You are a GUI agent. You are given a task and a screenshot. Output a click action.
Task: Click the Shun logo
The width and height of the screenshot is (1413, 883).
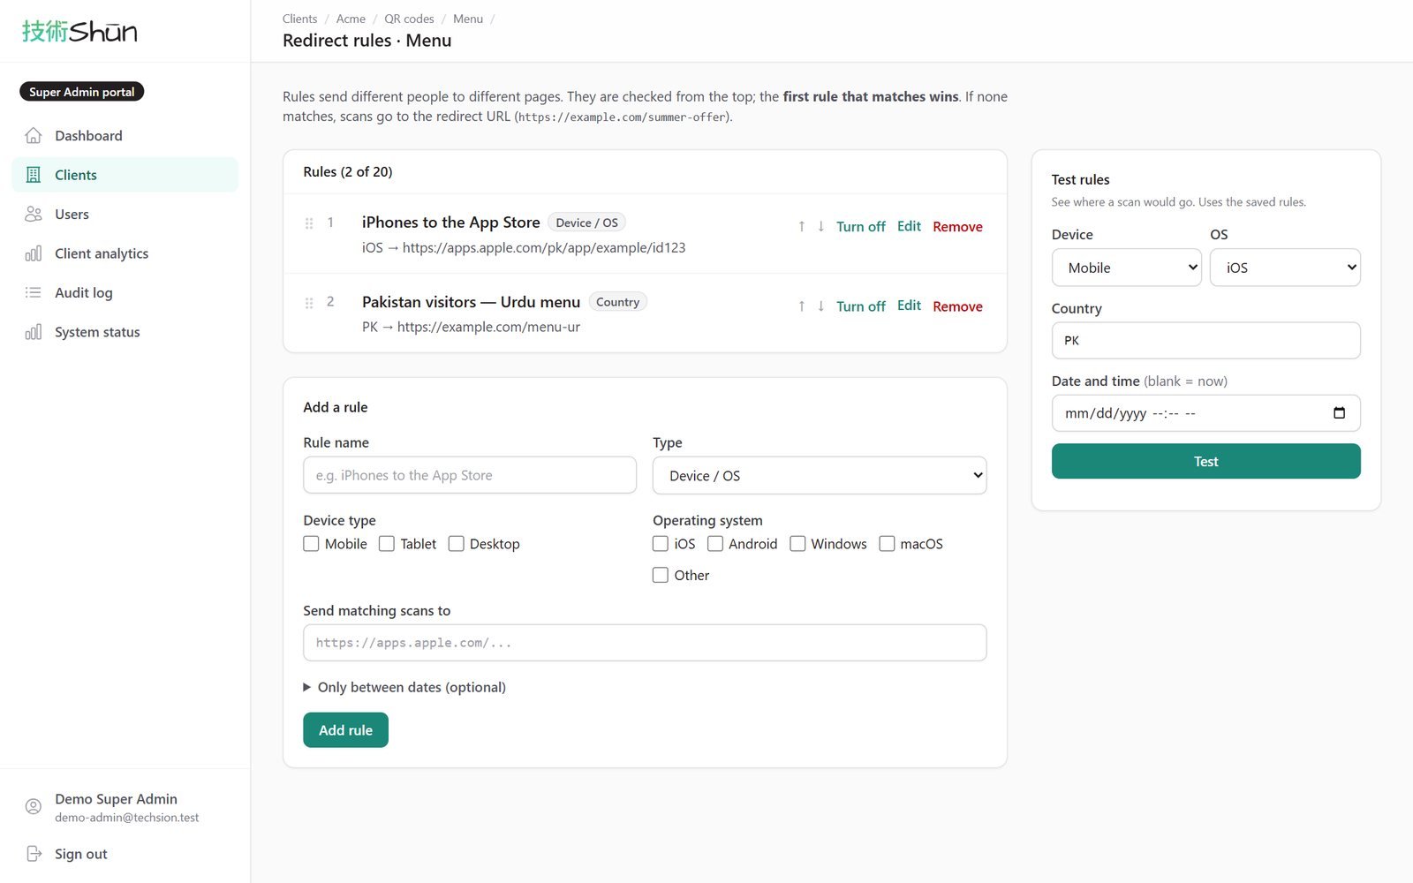click(79, 32)
